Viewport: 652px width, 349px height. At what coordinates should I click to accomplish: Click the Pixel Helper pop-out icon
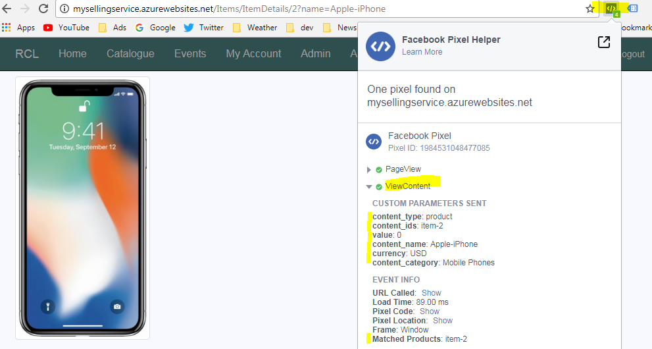[604, 42]
